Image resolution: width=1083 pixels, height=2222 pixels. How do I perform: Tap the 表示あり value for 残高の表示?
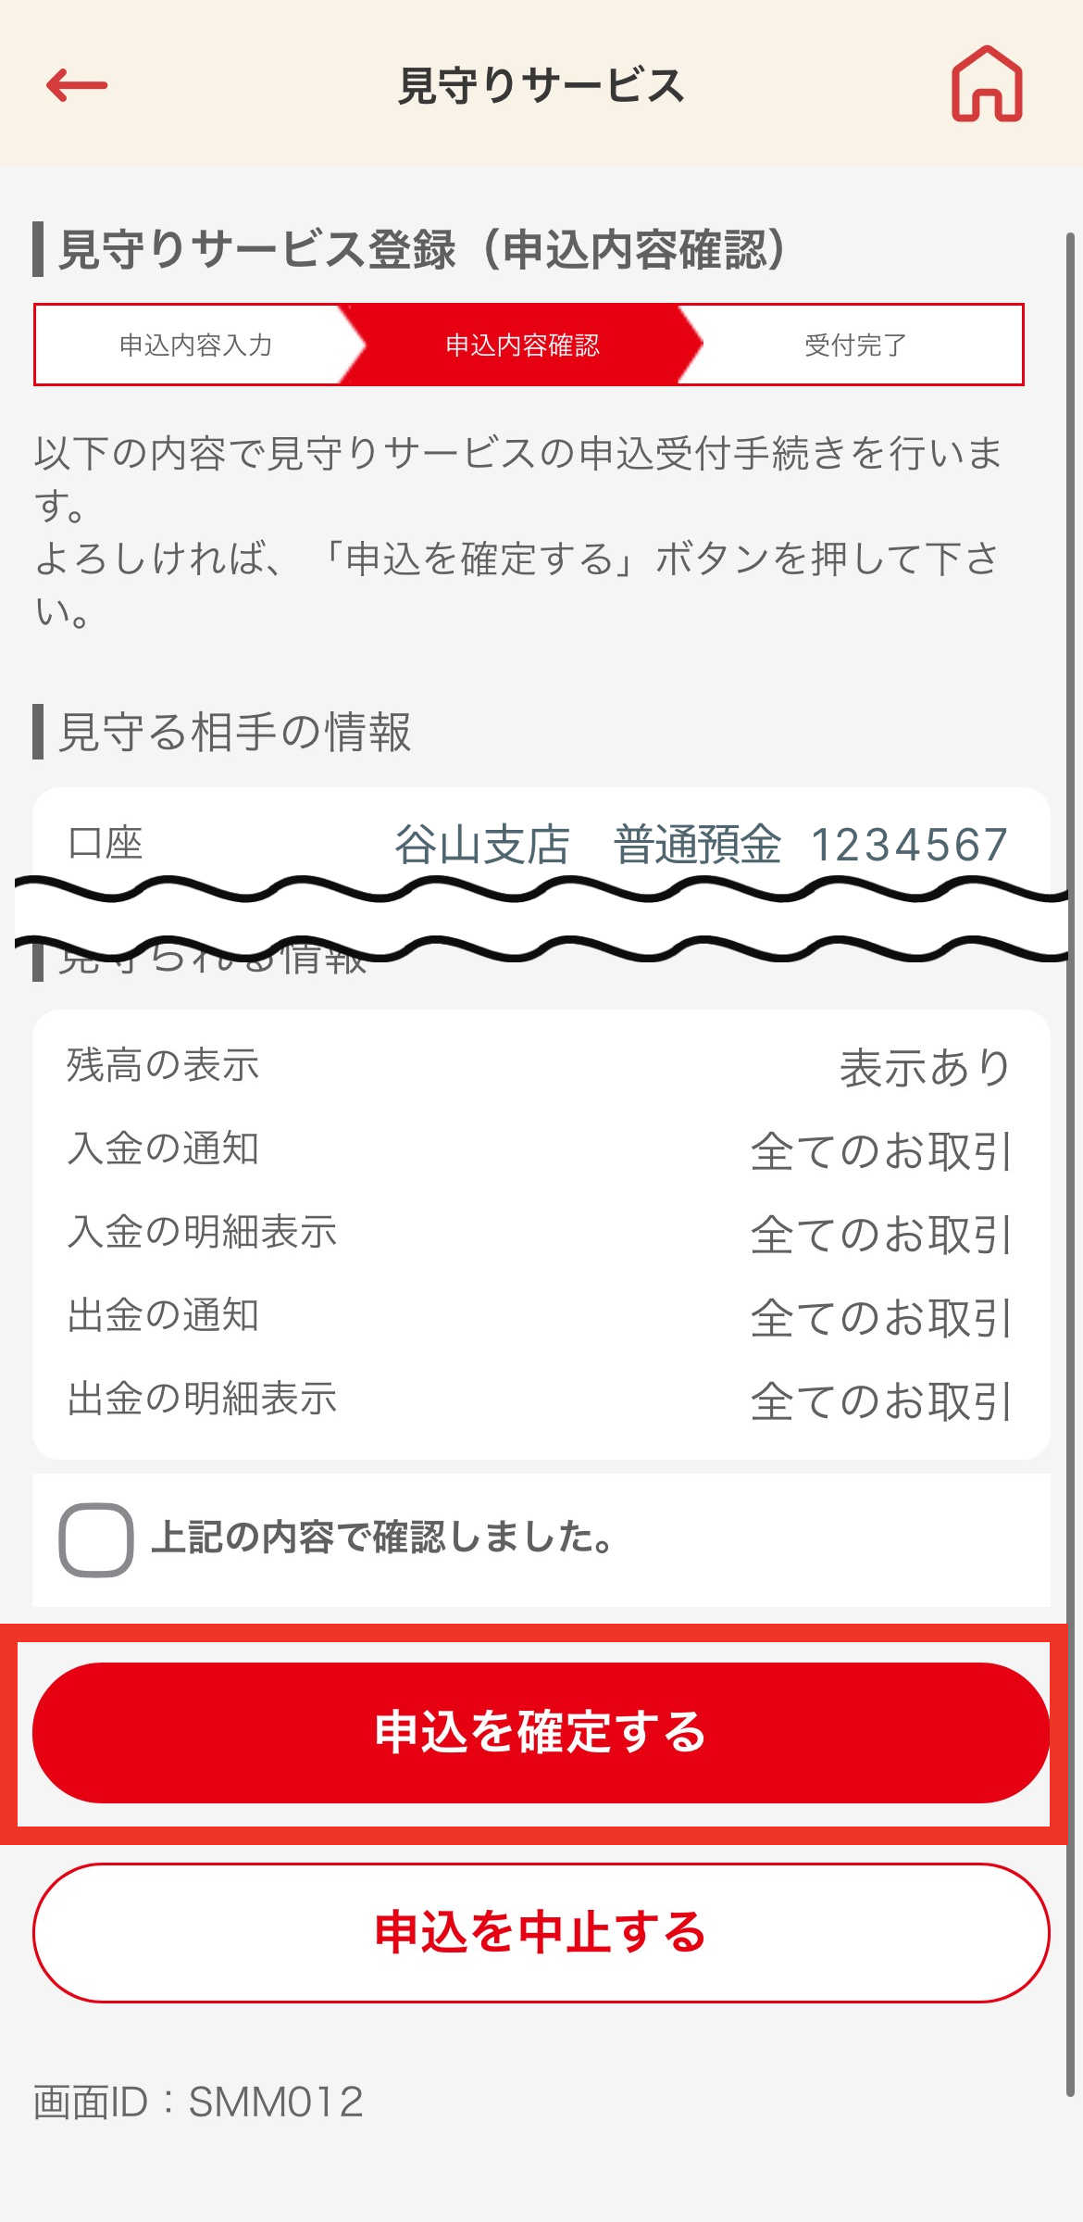coord(924,1067)
